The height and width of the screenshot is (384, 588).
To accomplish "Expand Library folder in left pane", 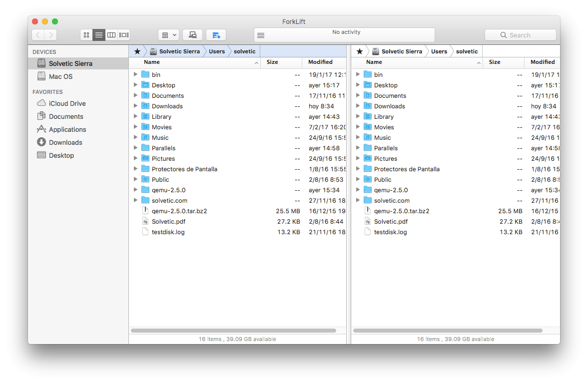I will (x=135, y=116).
